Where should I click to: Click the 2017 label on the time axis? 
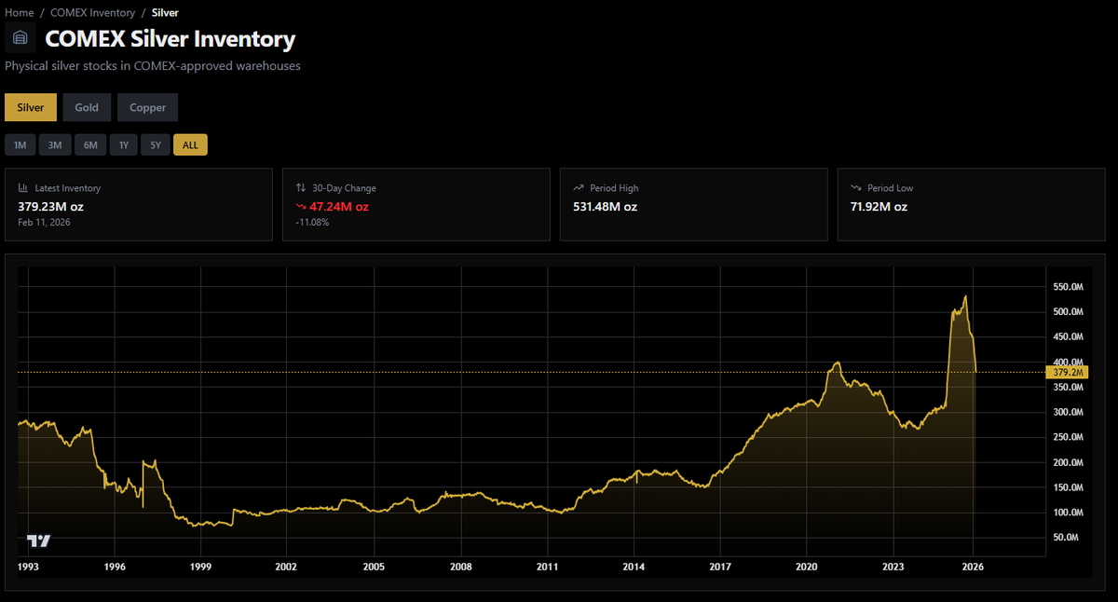point(720,567)
